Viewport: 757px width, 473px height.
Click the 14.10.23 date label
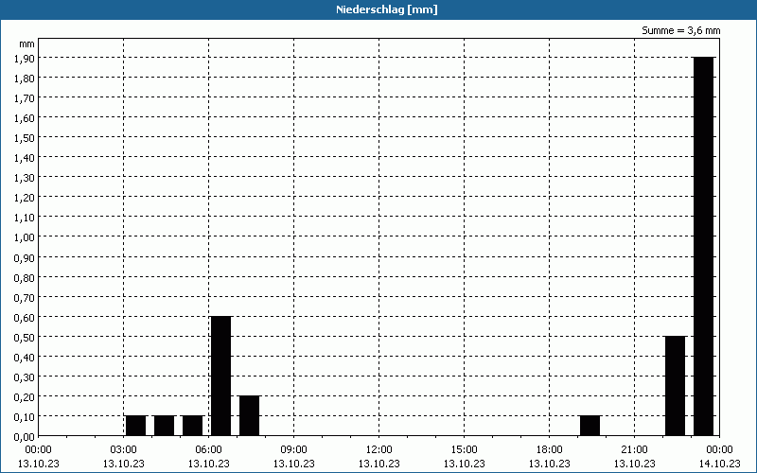click(x=719, y=464)
